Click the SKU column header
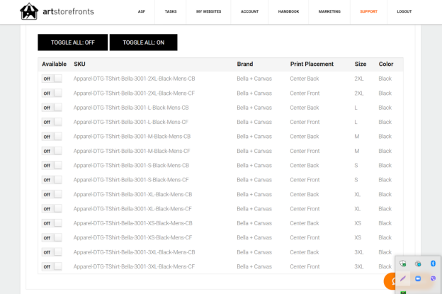The image size is (442, 294). pos(79,64)
